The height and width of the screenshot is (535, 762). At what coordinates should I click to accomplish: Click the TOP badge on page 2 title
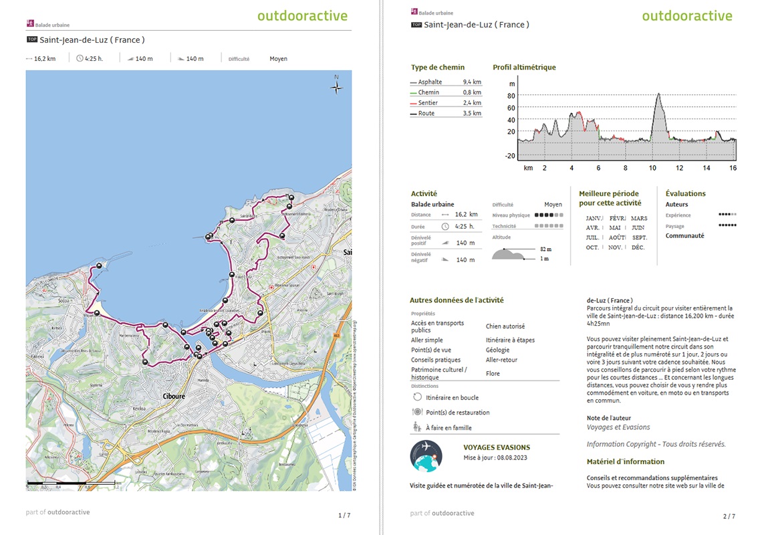(416, 25)
